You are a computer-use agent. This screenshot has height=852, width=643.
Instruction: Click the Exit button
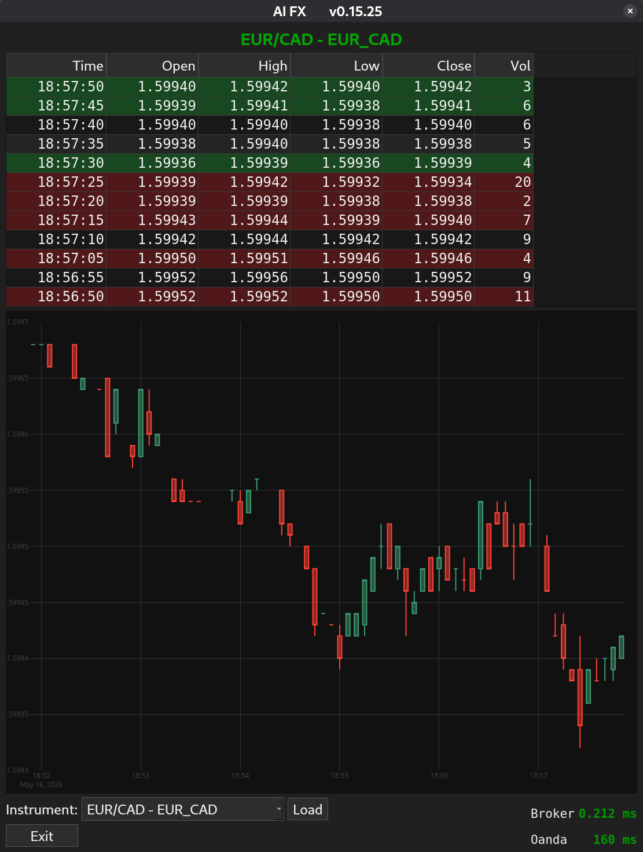click(42, 836)
